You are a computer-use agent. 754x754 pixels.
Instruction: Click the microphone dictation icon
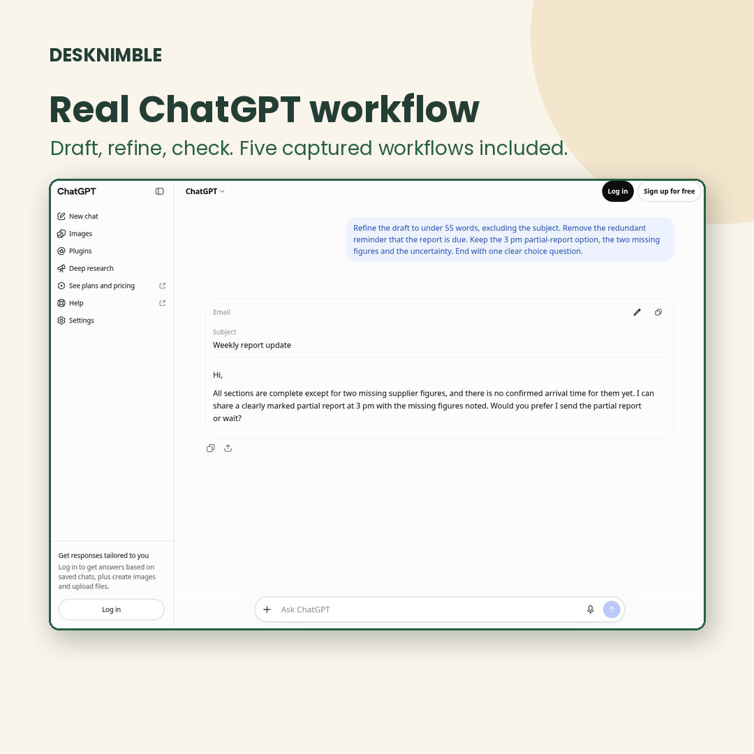click(x=591, y=609)
